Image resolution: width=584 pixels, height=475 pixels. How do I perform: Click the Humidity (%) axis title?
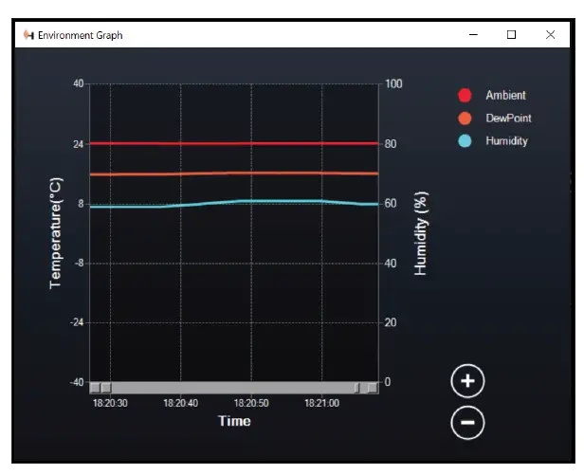[x=421, y=233]
